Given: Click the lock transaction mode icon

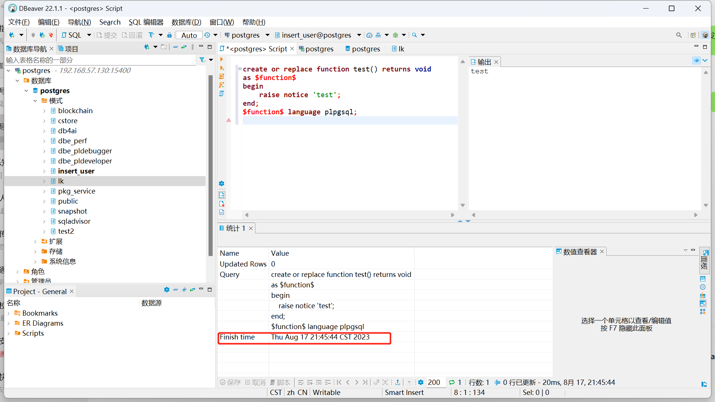Looking at the screenshot, I should point(169,35).
